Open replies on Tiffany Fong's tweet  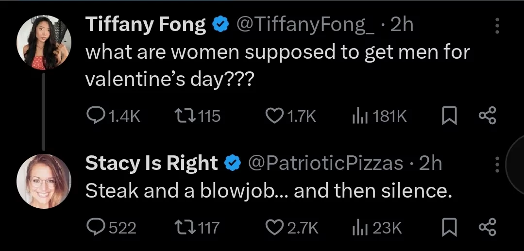click(113, 117)
